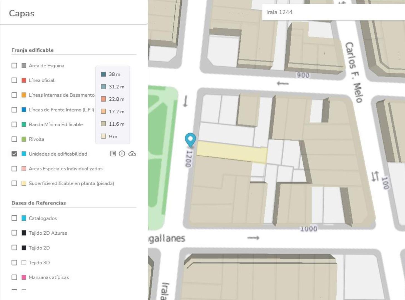Click the Carlos F. Melo street label
Screen dimensions: 405x300
coord(354,72)
